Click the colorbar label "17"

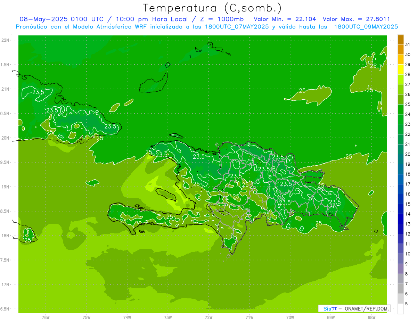click(x=408, y=184)
